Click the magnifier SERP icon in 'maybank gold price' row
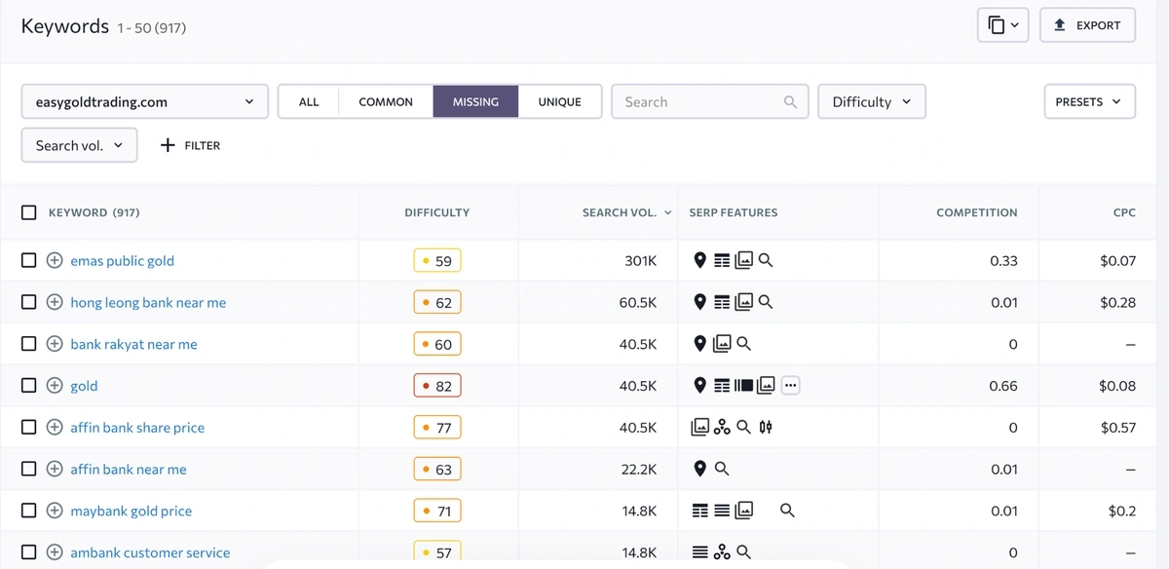The width and height of the screenshot is (1169, 569). pos(787,511)
